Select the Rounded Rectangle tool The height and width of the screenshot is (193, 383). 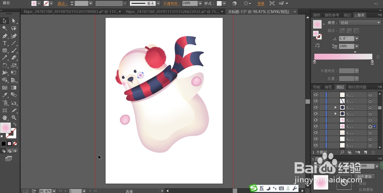(5, 51)
